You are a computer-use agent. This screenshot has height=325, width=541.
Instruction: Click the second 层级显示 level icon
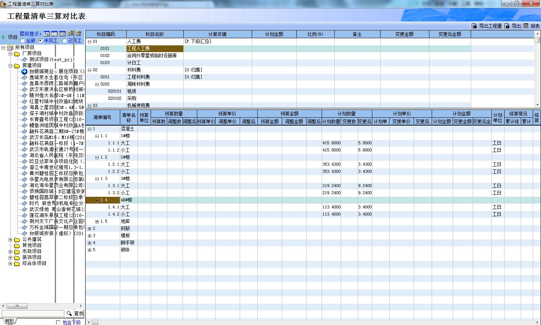tap(54, 34)
